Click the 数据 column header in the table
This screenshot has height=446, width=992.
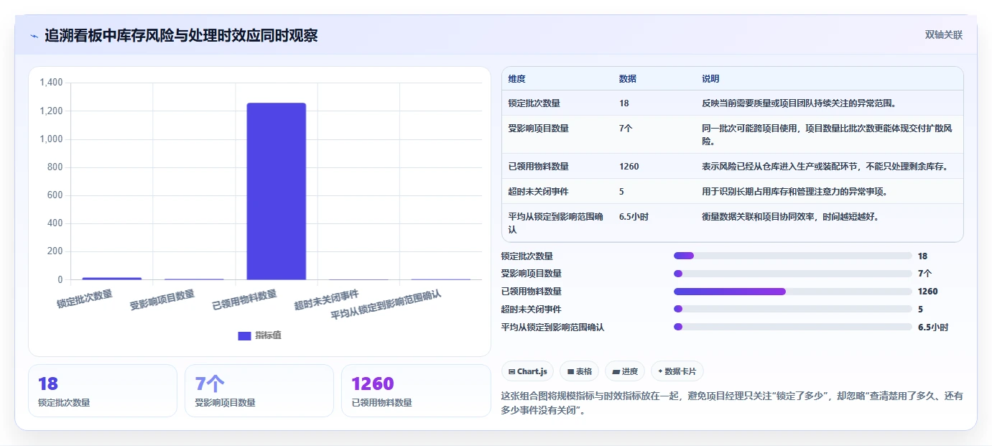point(627,79)
